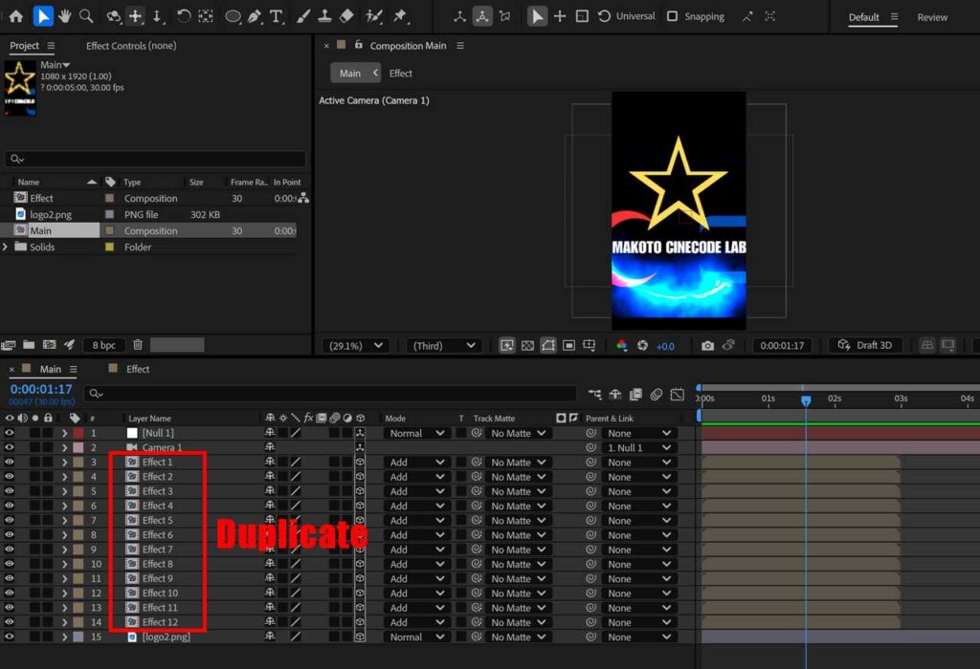Select the Puppet Pin tool
The width and height of the screenshot is (980, 669).
tap(400, 16)
